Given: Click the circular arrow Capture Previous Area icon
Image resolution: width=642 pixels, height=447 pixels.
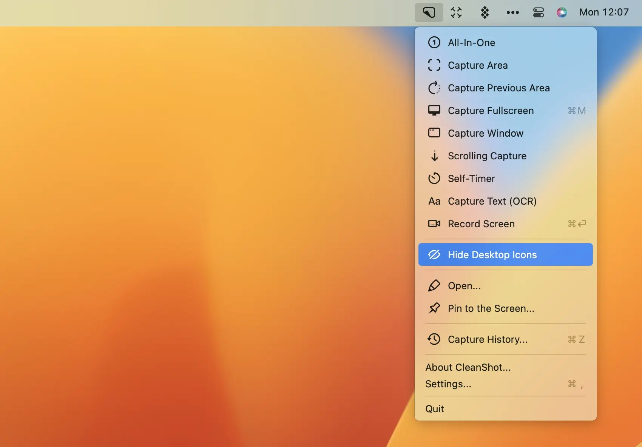Looking at the screenshot, I should tap(434, 88).
